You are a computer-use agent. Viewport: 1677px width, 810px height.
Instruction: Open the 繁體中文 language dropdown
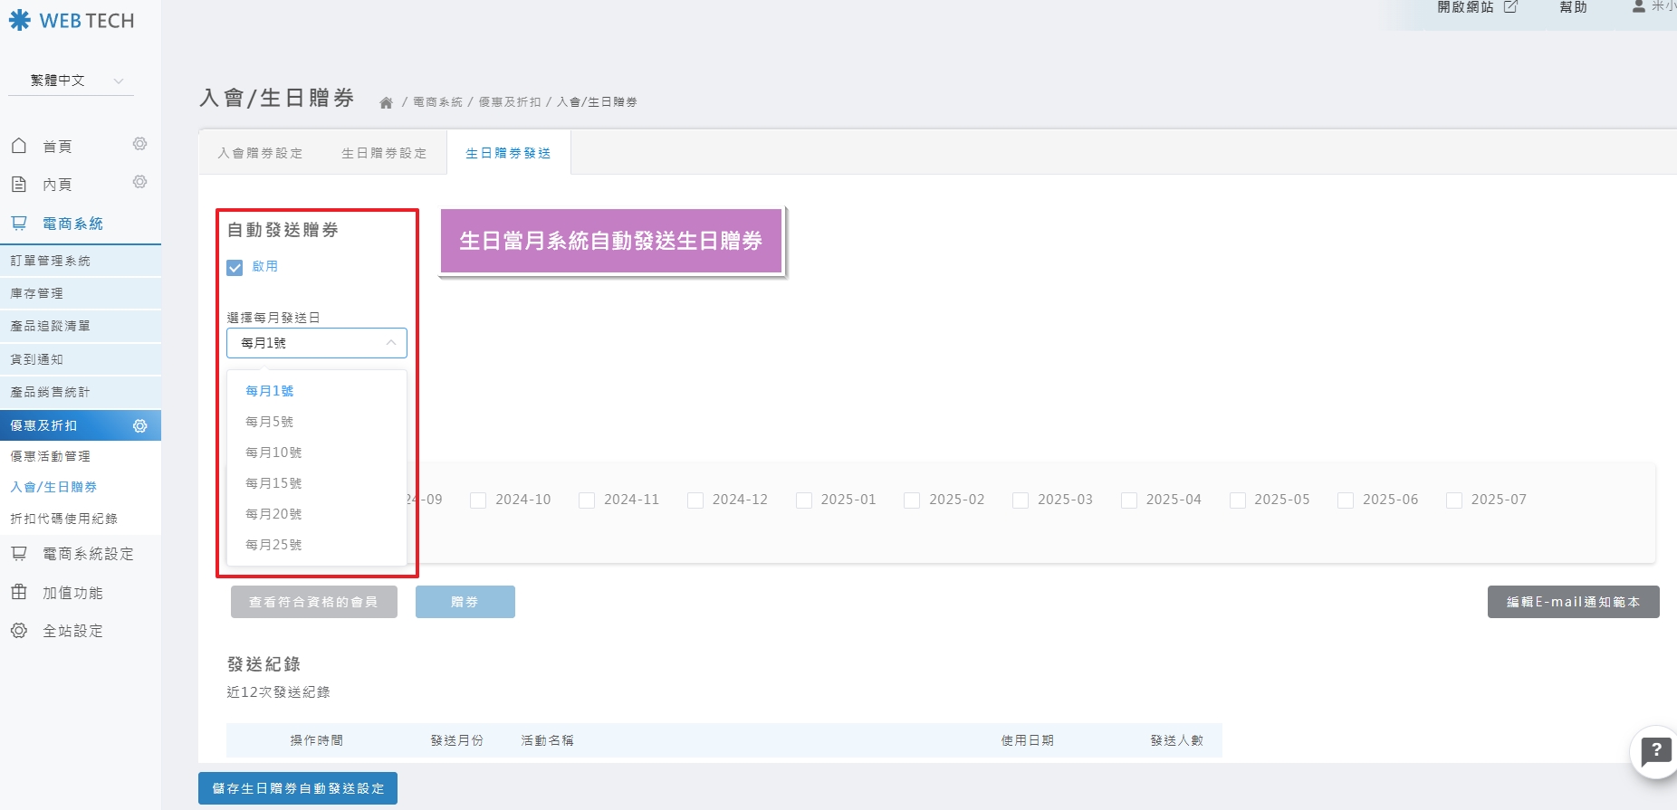coord(72,81)
